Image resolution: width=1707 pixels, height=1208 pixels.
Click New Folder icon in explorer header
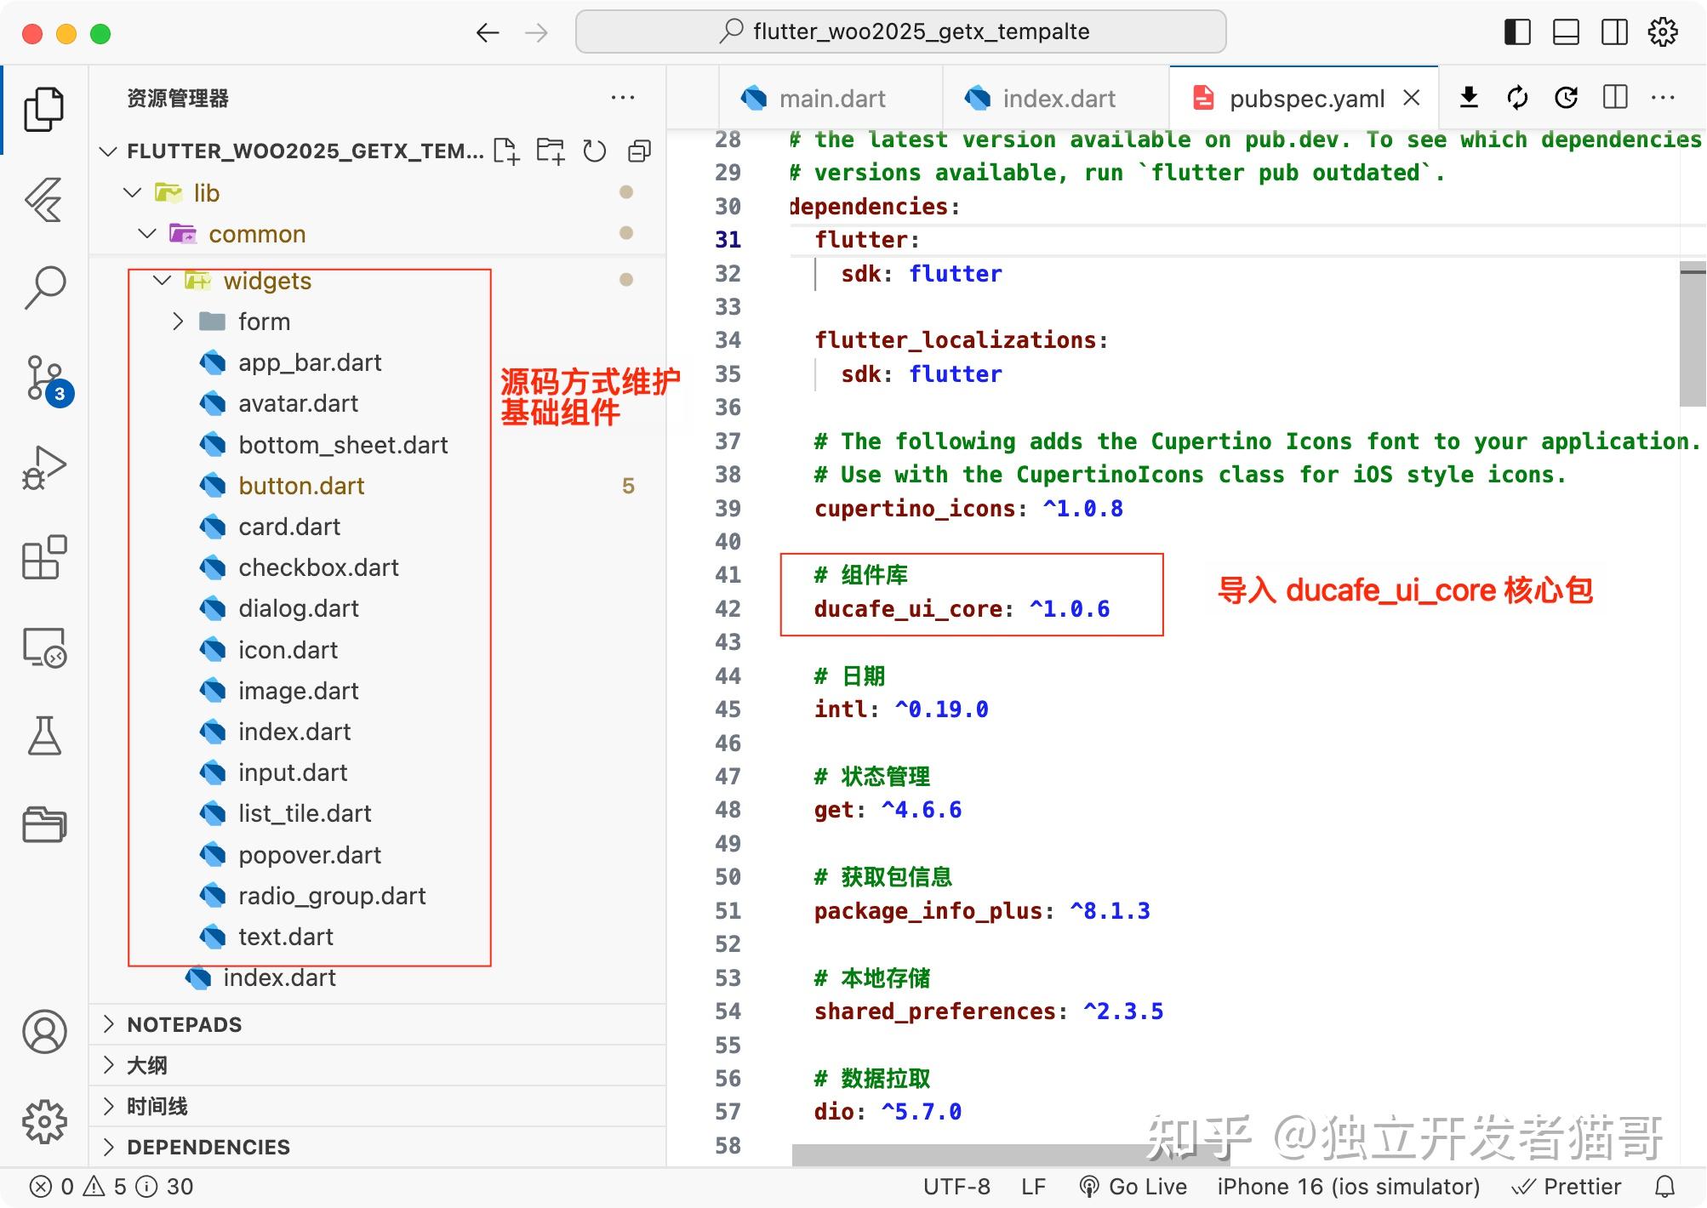click(551, 151)
